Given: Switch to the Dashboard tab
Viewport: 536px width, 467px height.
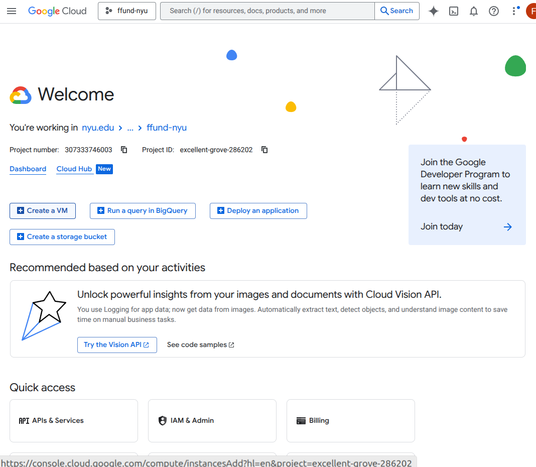Looking at the screenshot, I should [x=28, y=169].
